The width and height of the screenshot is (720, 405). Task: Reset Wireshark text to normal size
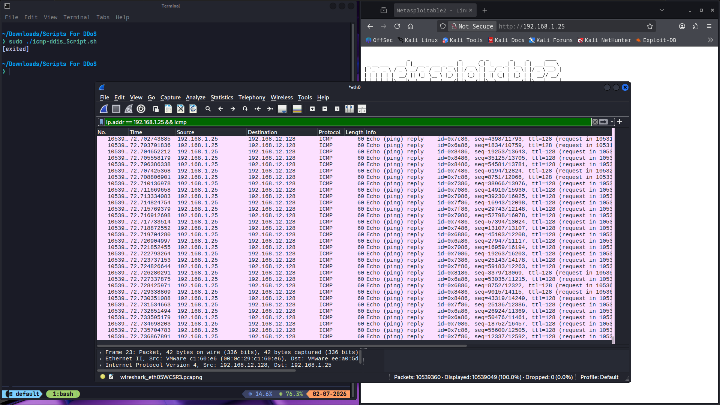click(x=337, y=109)
